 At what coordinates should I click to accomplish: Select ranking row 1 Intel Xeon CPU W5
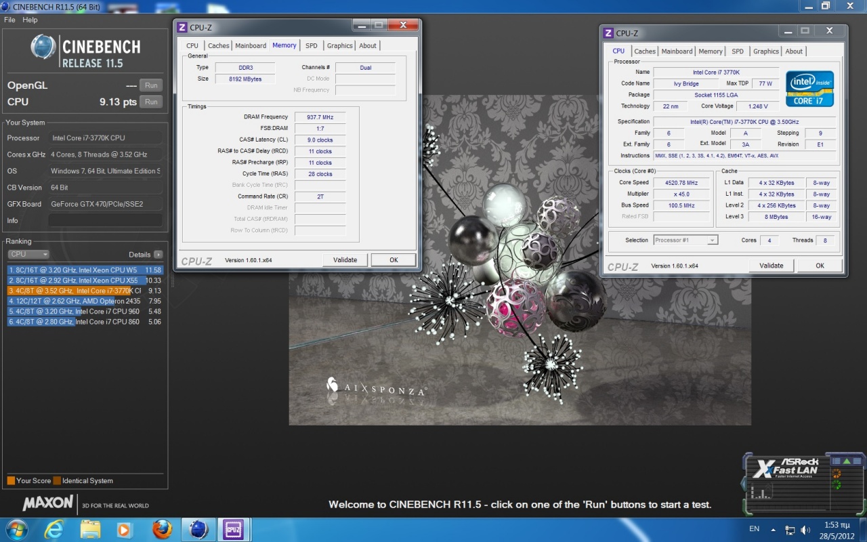click(x=85, y=270)
